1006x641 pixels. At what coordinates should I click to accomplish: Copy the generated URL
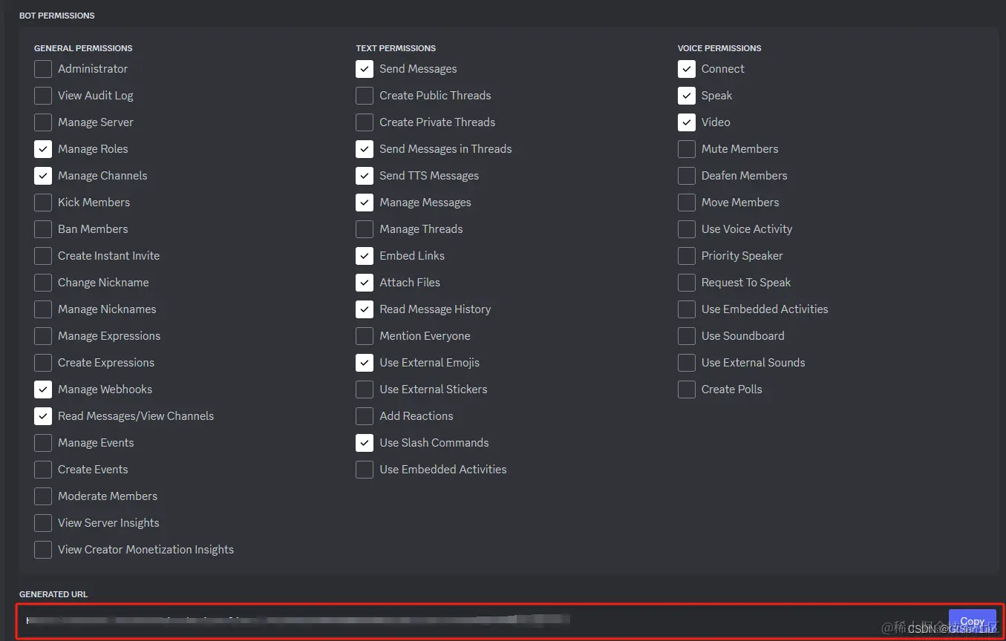coord(972,622)
